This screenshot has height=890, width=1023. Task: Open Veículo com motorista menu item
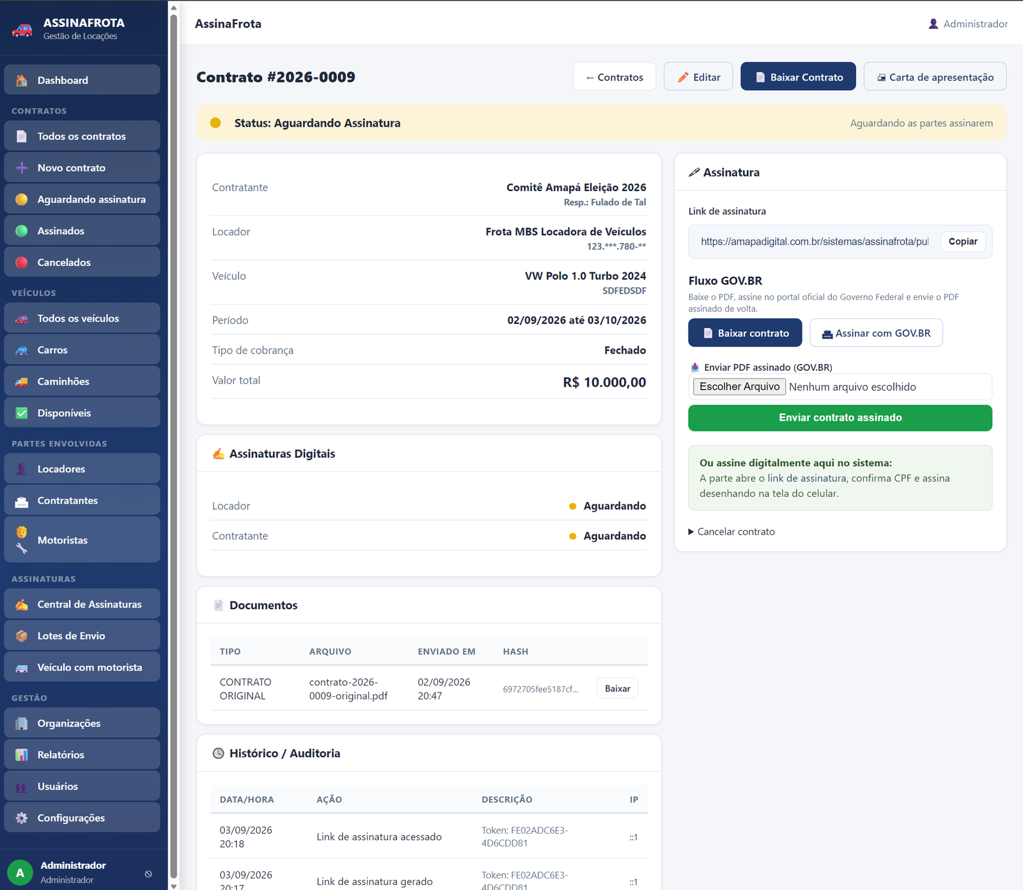(x=82, y=667)
